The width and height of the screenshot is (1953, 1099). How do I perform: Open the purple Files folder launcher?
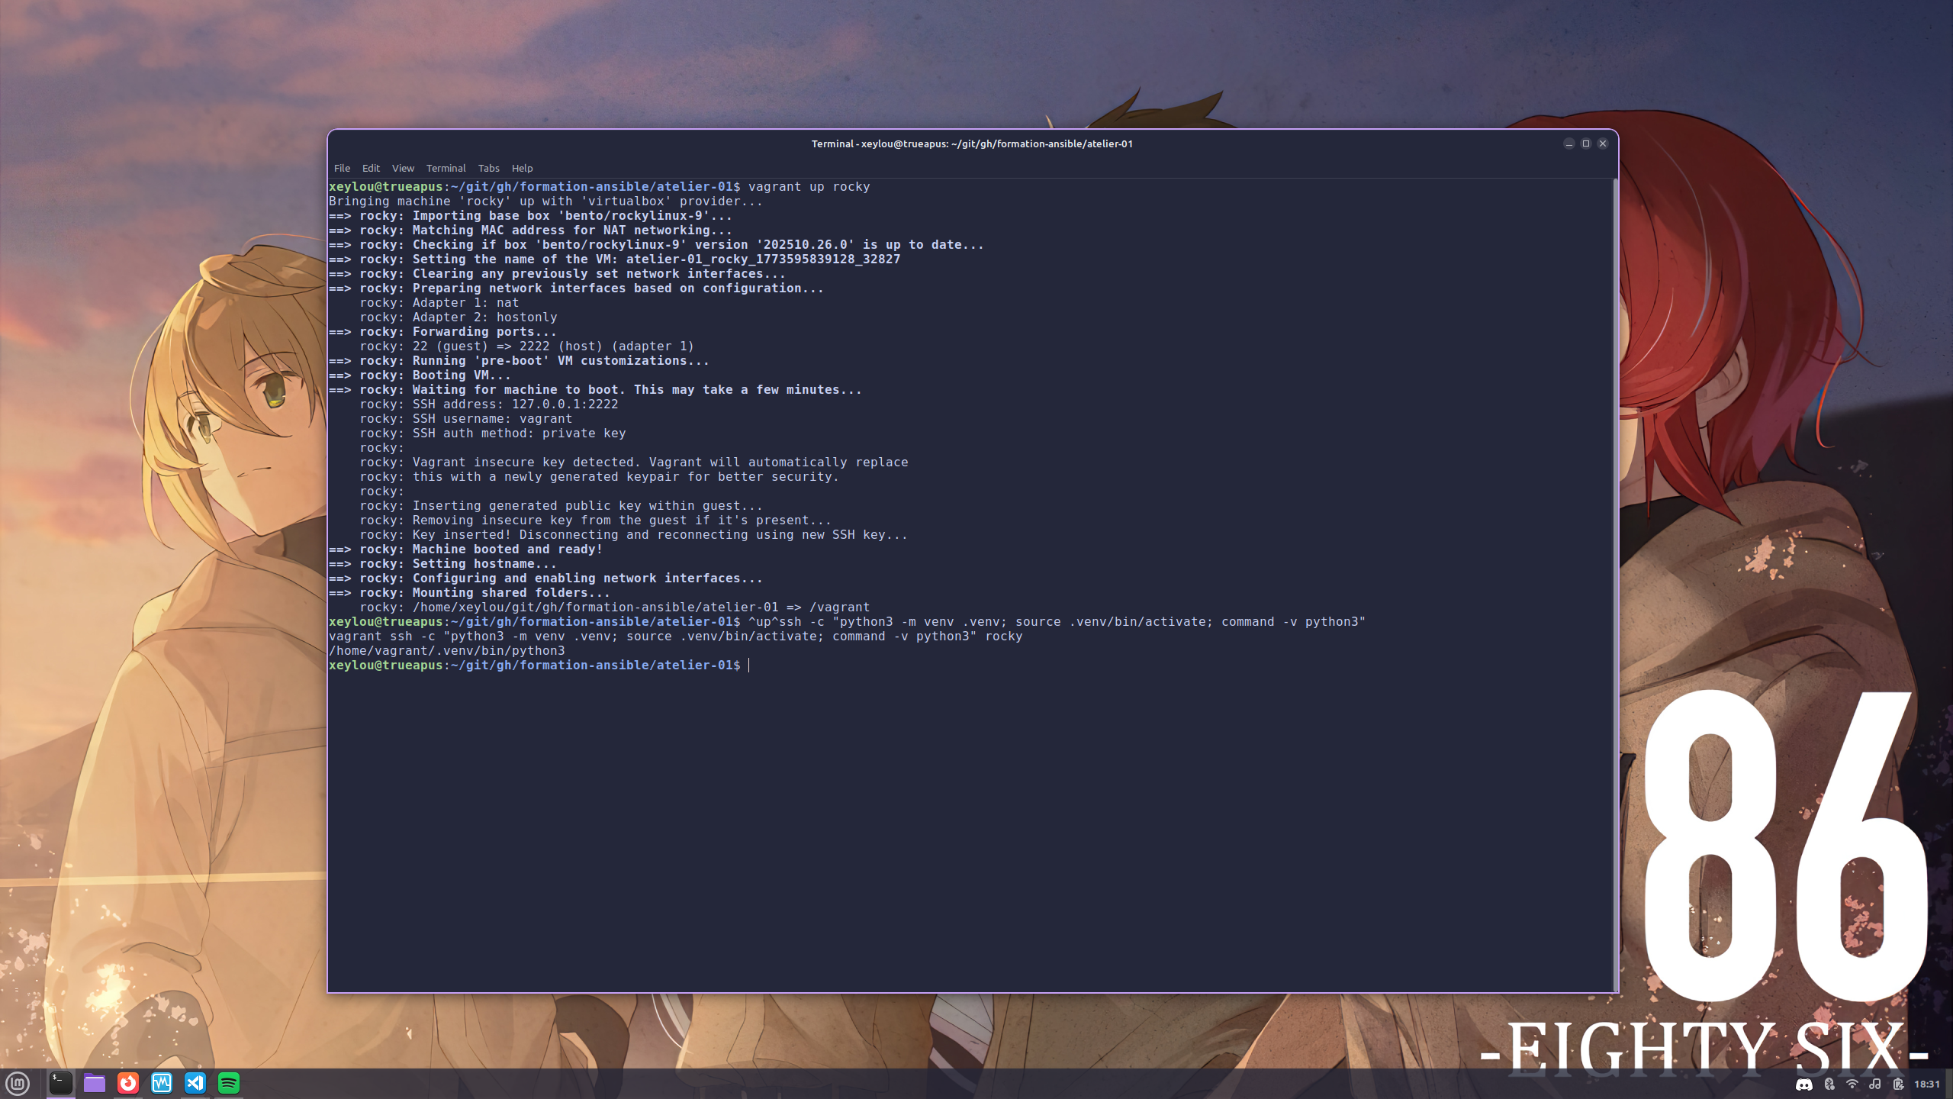point(95,1083)
